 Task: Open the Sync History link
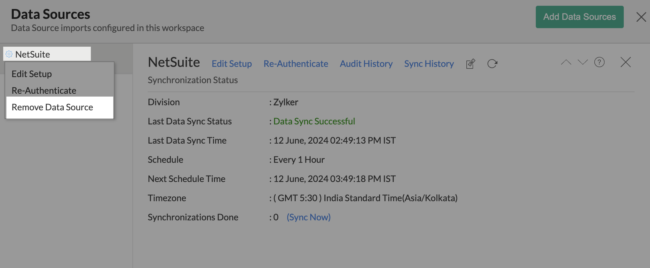coord(429,64)
